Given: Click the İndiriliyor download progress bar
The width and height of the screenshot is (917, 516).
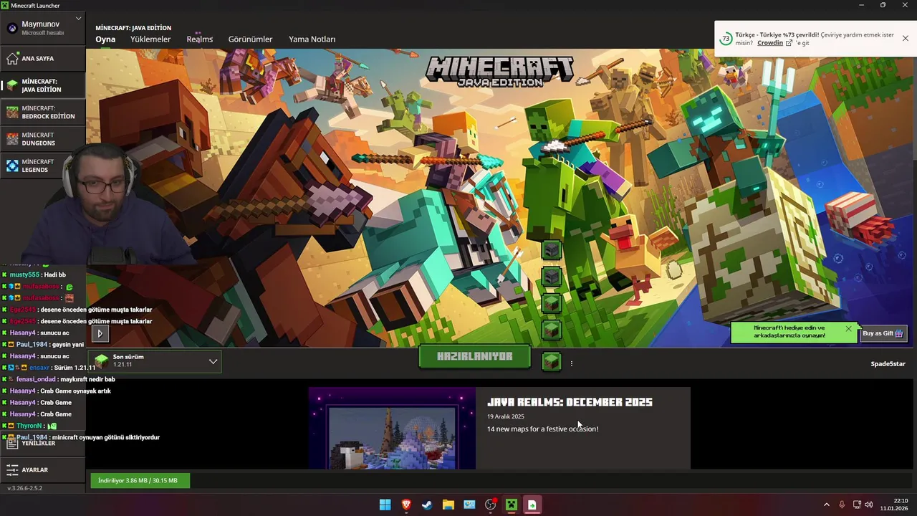Looking at the screenshot, I should coord(140,480).
